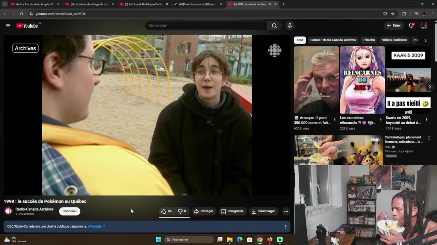Start voice search with the microphone icon
The height and width of the screenshot is (245, 437).
(x=290, y=26)
